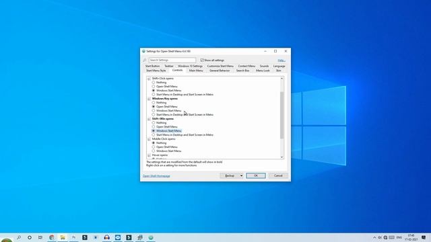Open the Sounds tab
Image resolution: width=431 pixels, height=242 pixels.
(264, 66)
